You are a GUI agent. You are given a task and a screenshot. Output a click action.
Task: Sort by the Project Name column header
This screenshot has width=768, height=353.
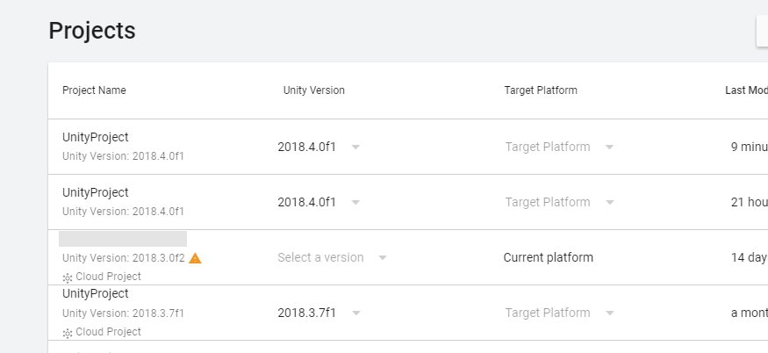click(x=94, y=90)
